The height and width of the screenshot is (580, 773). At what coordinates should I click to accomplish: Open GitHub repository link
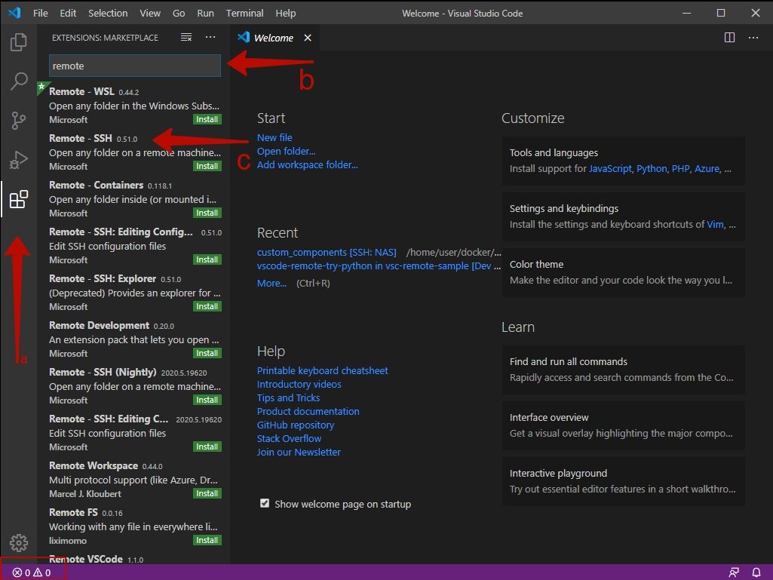pyautogui.click(x=296, y=425)
